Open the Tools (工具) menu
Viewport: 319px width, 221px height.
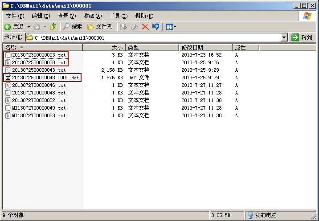pyautogui.click(x=119, y=16)
